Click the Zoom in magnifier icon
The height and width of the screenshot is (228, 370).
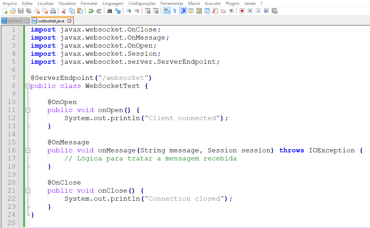click(x=129, y=11)
